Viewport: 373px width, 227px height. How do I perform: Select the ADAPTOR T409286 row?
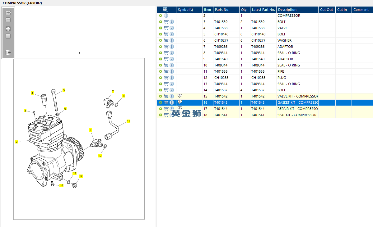click(265, 47)
